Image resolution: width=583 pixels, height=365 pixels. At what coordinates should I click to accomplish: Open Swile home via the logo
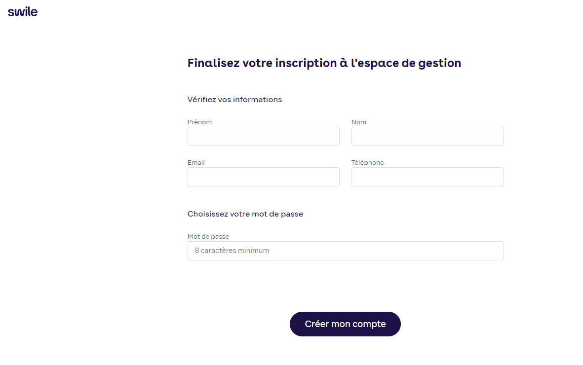(22, 11)
